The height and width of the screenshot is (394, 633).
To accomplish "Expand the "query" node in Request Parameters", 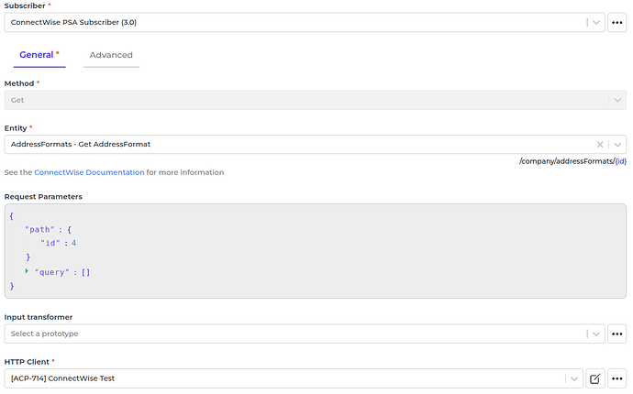I will coord(28,271).
